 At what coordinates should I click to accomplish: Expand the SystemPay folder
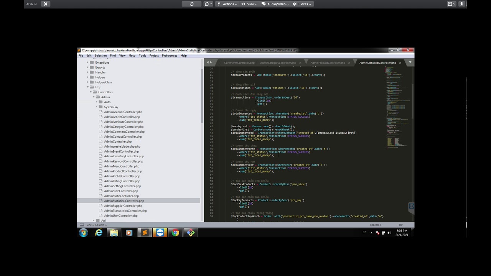click(x=96, y=107)
